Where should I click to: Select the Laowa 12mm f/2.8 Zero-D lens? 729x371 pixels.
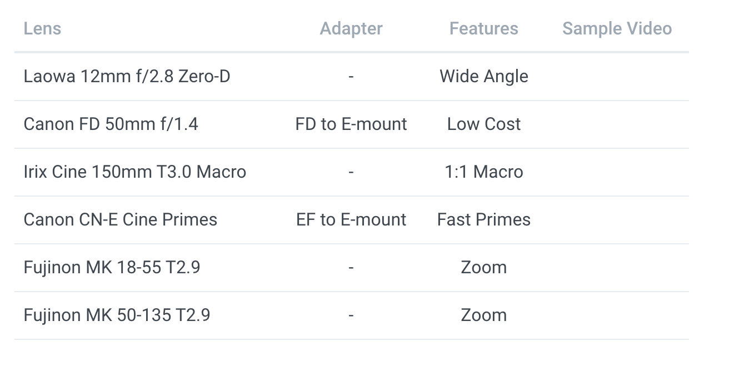[127, 76]
